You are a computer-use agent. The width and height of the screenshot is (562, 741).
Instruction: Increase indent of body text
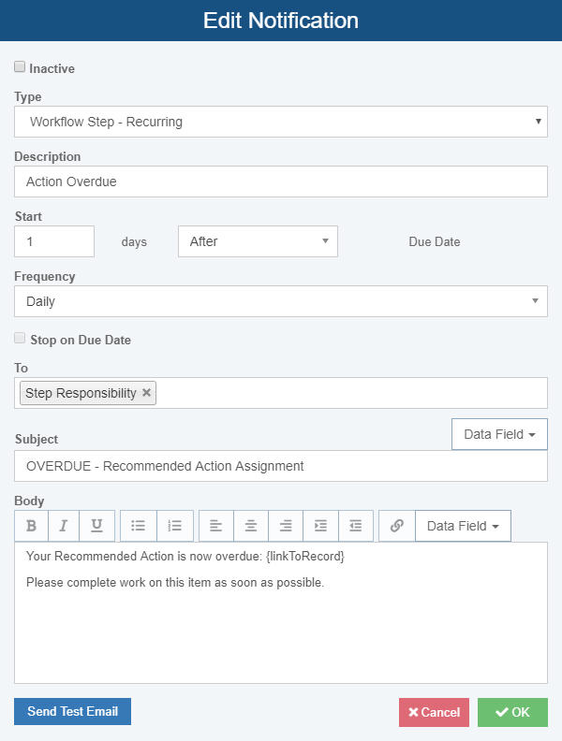320,526
